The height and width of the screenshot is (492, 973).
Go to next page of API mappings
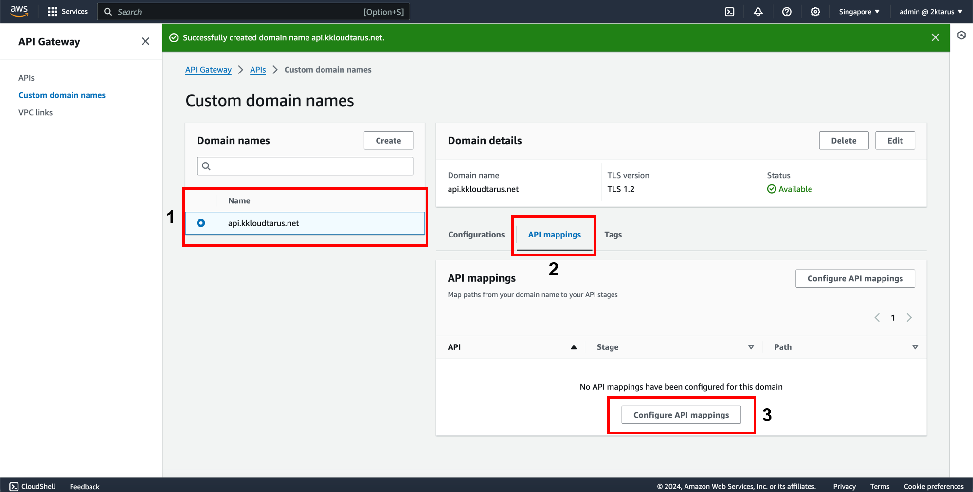click(x=909, y=318)
